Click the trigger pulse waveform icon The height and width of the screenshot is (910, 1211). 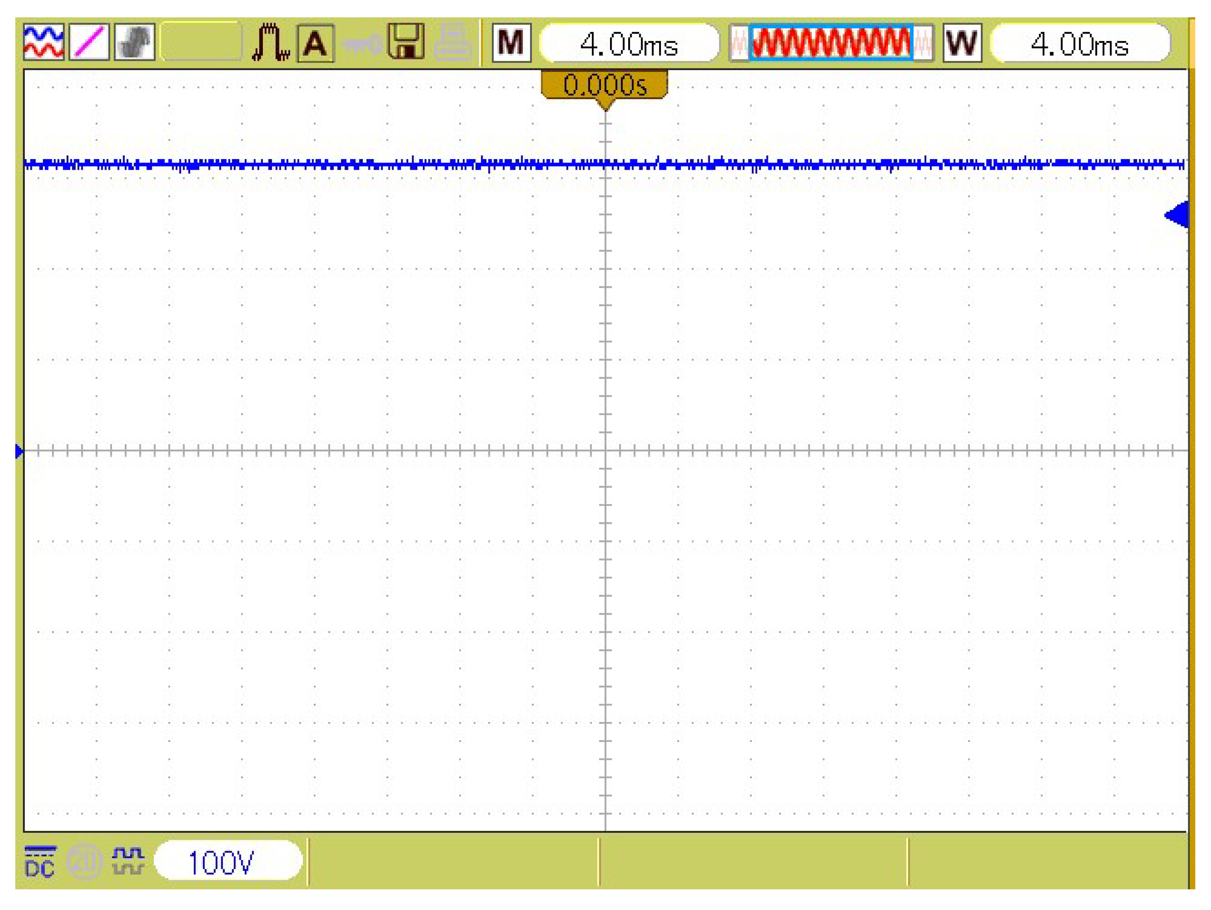pos(270,42)
